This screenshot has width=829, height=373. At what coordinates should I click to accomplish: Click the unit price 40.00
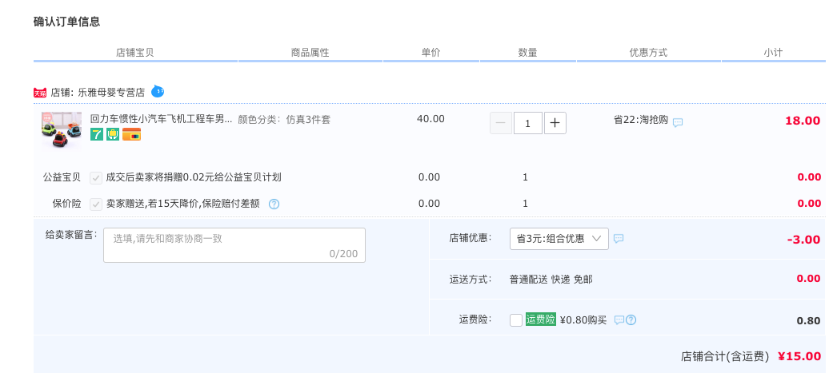(x=431, y=119)
